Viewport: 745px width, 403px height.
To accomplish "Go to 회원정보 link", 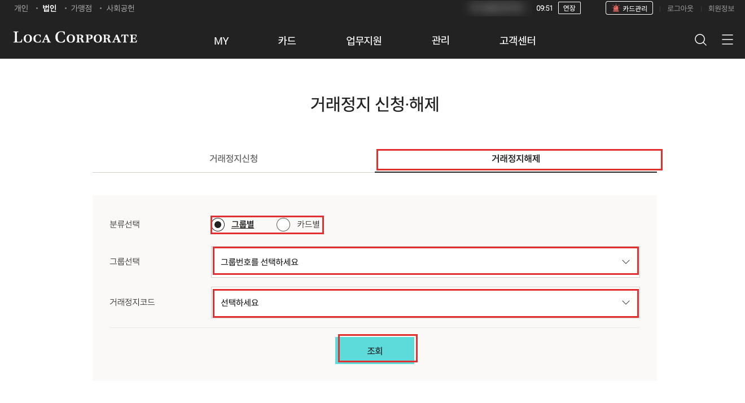I will point(721,8).
